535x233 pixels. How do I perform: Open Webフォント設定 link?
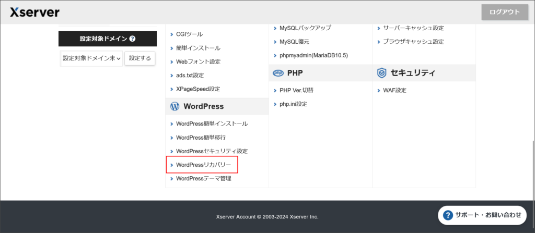tap(198, 62)
